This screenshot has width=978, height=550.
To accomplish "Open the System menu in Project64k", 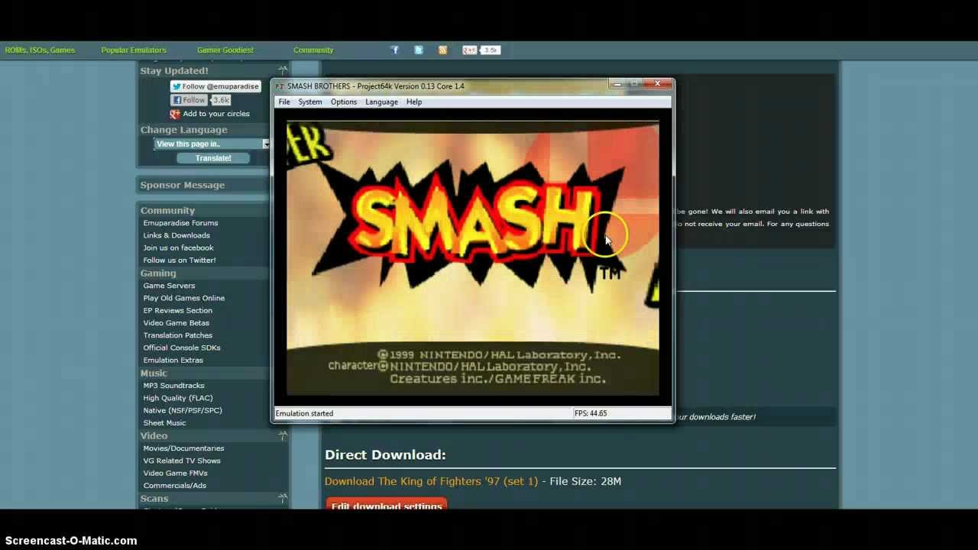I will click(310, 102).
